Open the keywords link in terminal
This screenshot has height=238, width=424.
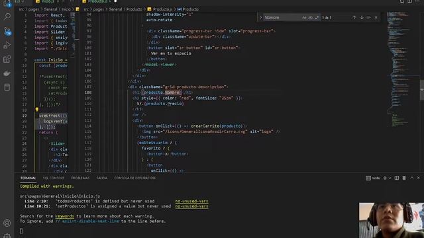(64, 216)
